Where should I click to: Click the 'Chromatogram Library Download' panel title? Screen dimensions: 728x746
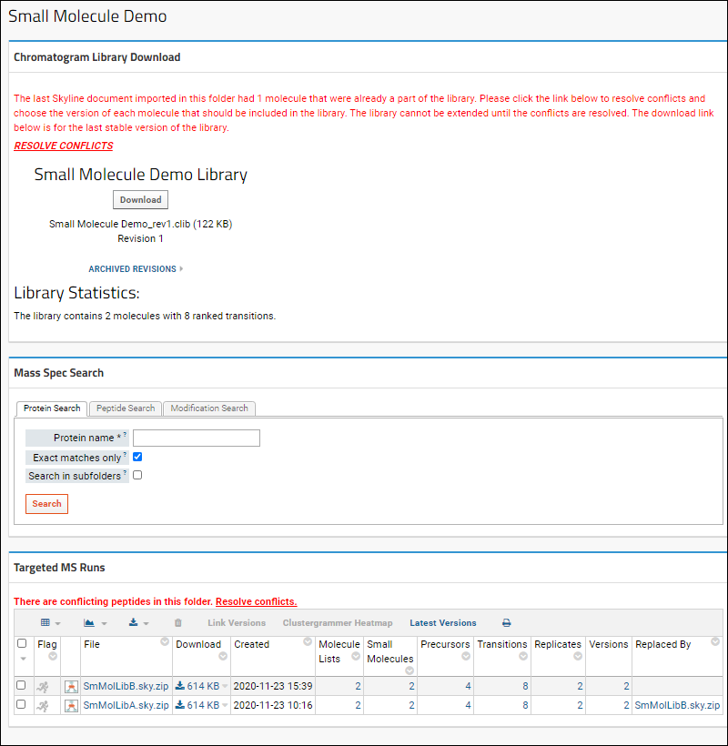[97, 57]
